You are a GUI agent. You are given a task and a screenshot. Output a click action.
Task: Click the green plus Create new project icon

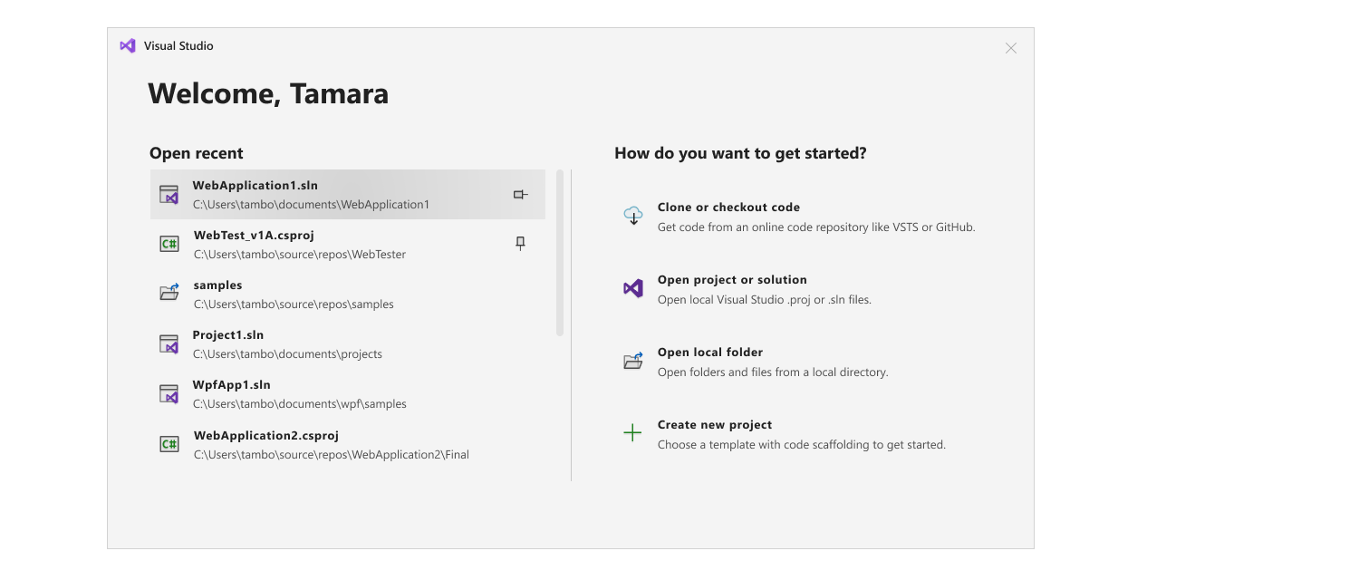632,433
